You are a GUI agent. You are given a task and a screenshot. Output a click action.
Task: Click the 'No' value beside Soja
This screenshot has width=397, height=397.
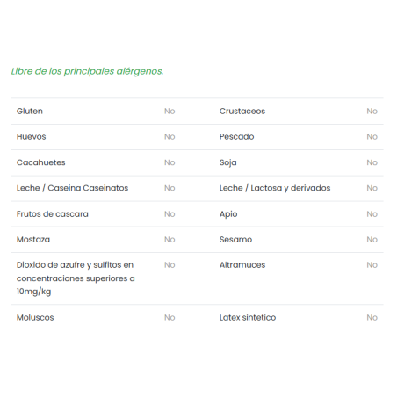point(372,162)
